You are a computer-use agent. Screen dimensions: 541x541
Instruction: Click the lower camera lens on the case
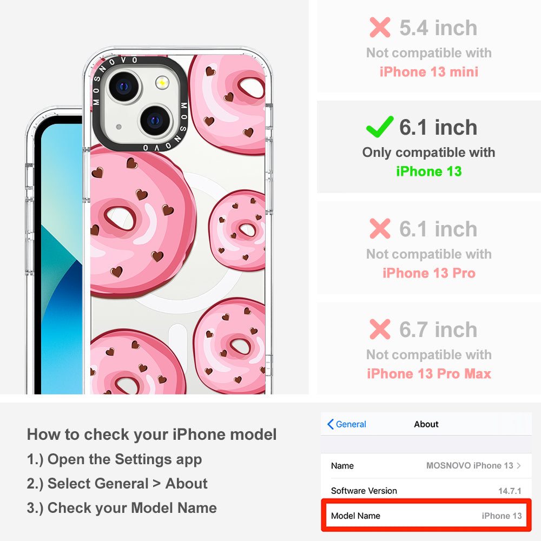(155, 121)
